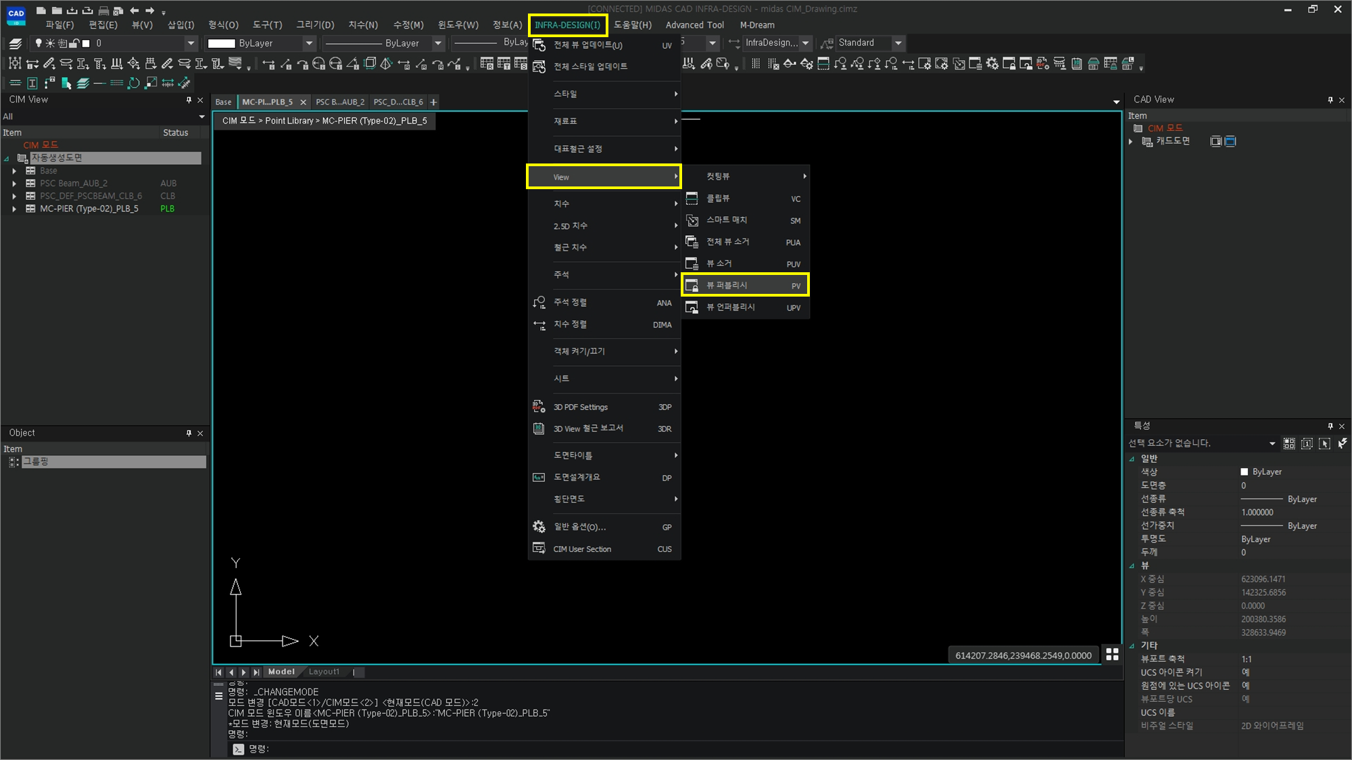Click the new file icon in quick access

tap(41, 10)
